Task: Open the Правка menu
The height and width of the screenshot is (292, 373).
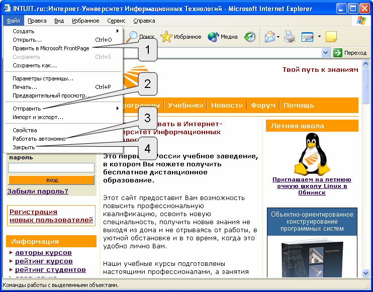Action: tap(37, 21)
